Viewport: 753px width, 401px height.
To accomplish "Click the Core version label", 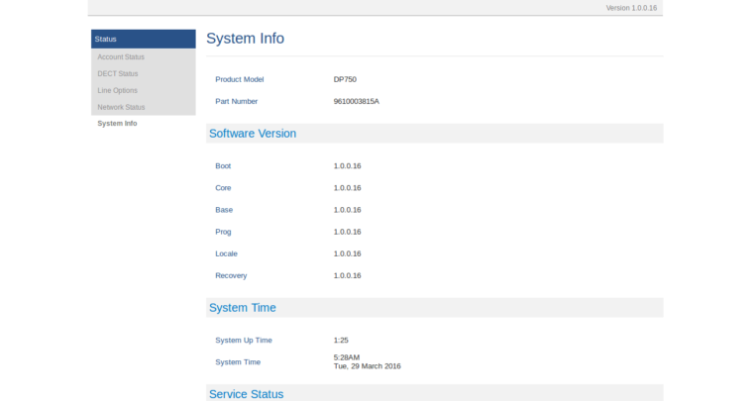I will [223, 188].
